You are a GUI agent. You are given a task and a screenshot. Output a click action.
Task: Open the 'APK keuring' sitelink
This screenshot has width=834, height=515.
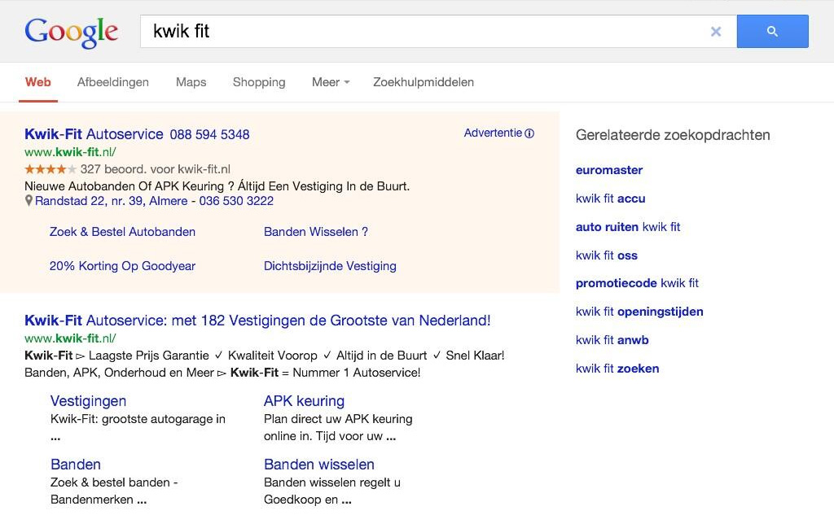[304, 401]
